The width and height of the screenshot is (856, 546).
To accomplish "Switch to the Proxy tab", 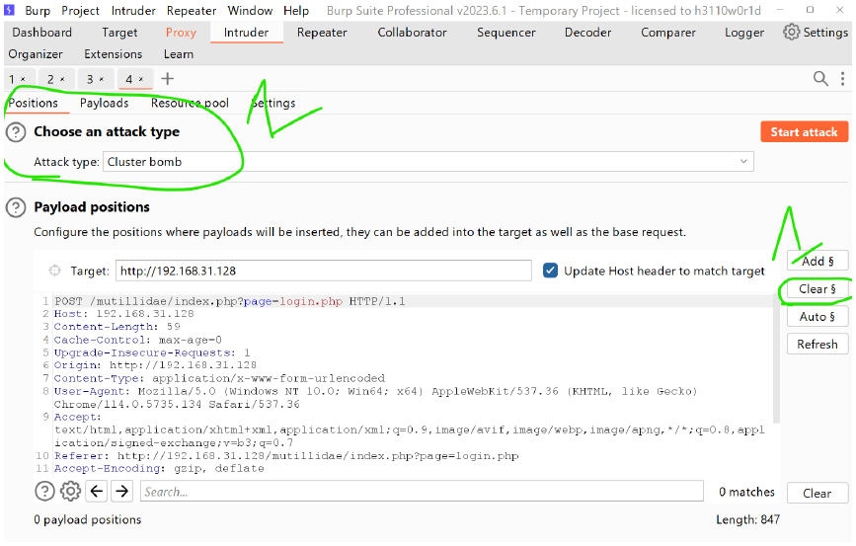I will coord(181,33).
